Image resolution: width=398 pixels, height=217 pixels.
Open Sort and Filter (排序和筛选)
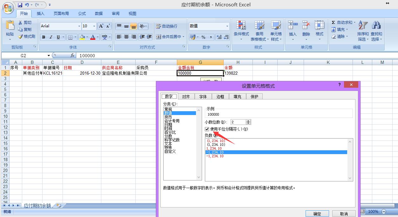click(x=363, y=31)
